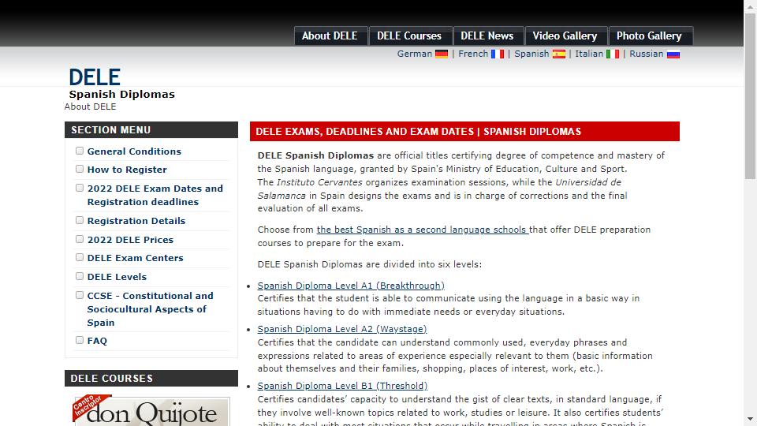Click the DELE COURSES sidebar header

pos(151,378)
